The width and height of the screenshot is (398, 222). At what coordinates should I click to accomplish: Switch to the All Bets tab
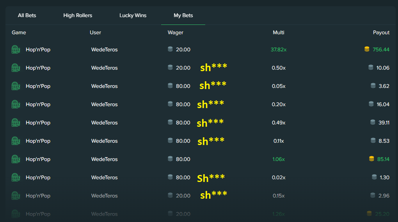(27, 16)
